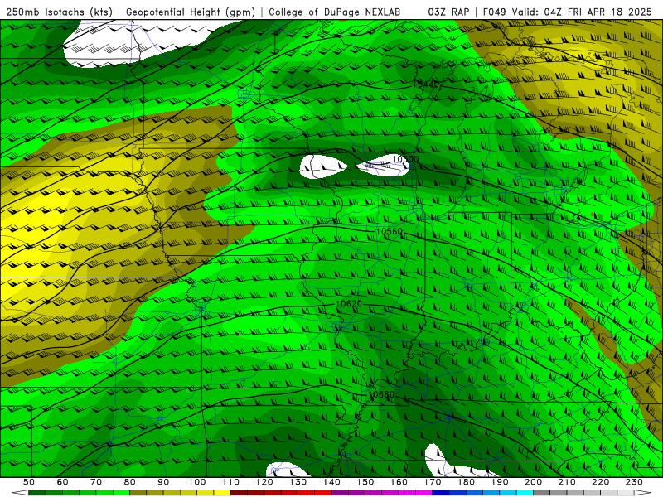Viewport: 663px width, 497px height.
Task: Click the 220 kts color bar label
Action: pos(600,482)
